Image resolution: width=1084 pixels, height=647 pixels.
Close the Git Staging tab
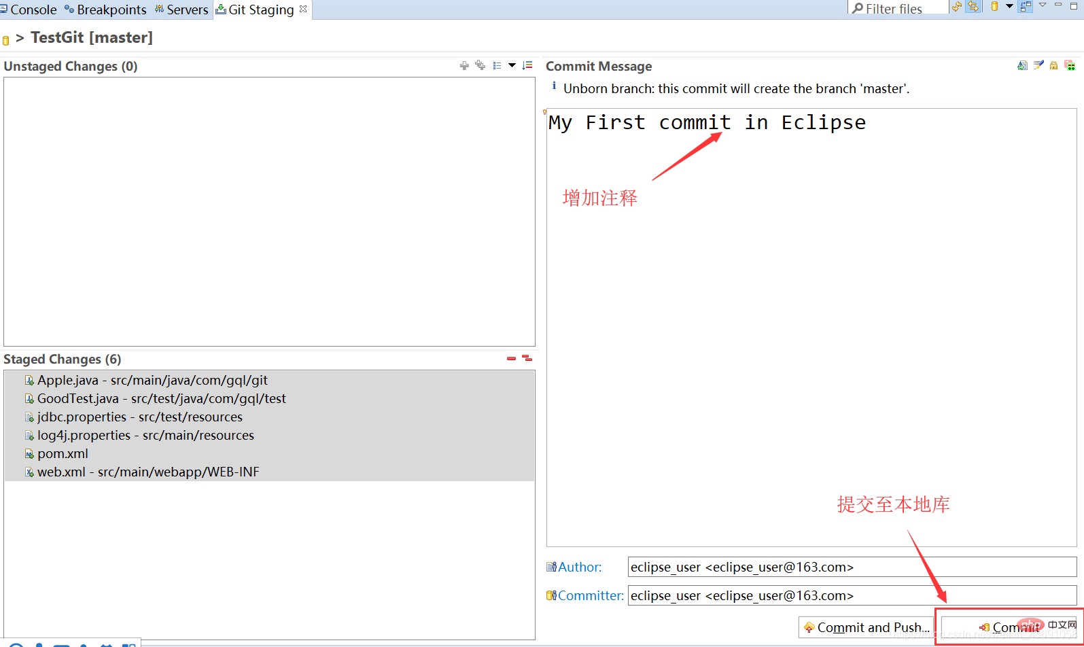[303, 9]
